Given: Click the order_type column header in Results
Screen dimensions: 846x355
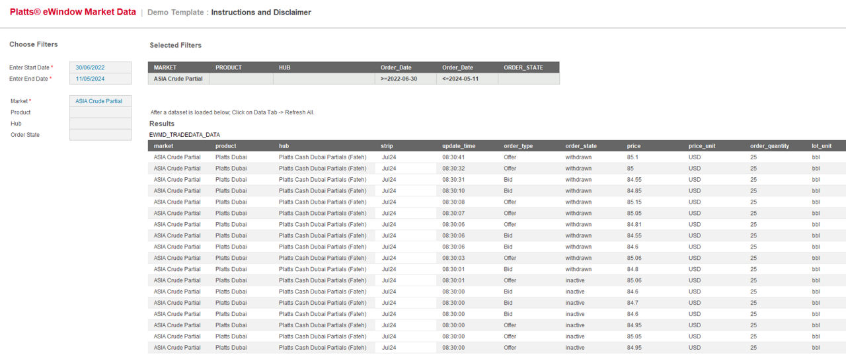Looking at the screenshot, I should pos(518,146).
